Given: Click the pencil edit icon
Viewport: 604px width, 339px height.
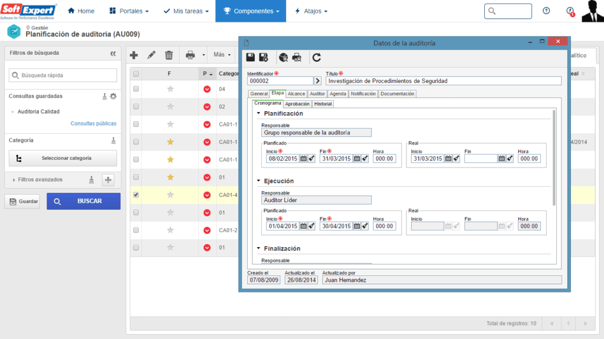Looking at the screenshot, I should click(152, 55).
